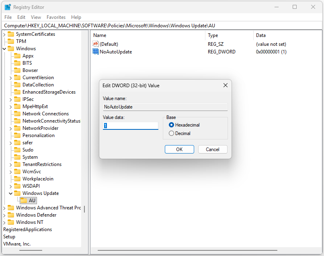Expand the CurrentVersion tree node

pyautogui.click(x=10, y=77)
